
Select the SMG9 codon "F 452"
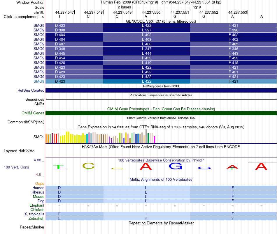click(x=233, y=58)
